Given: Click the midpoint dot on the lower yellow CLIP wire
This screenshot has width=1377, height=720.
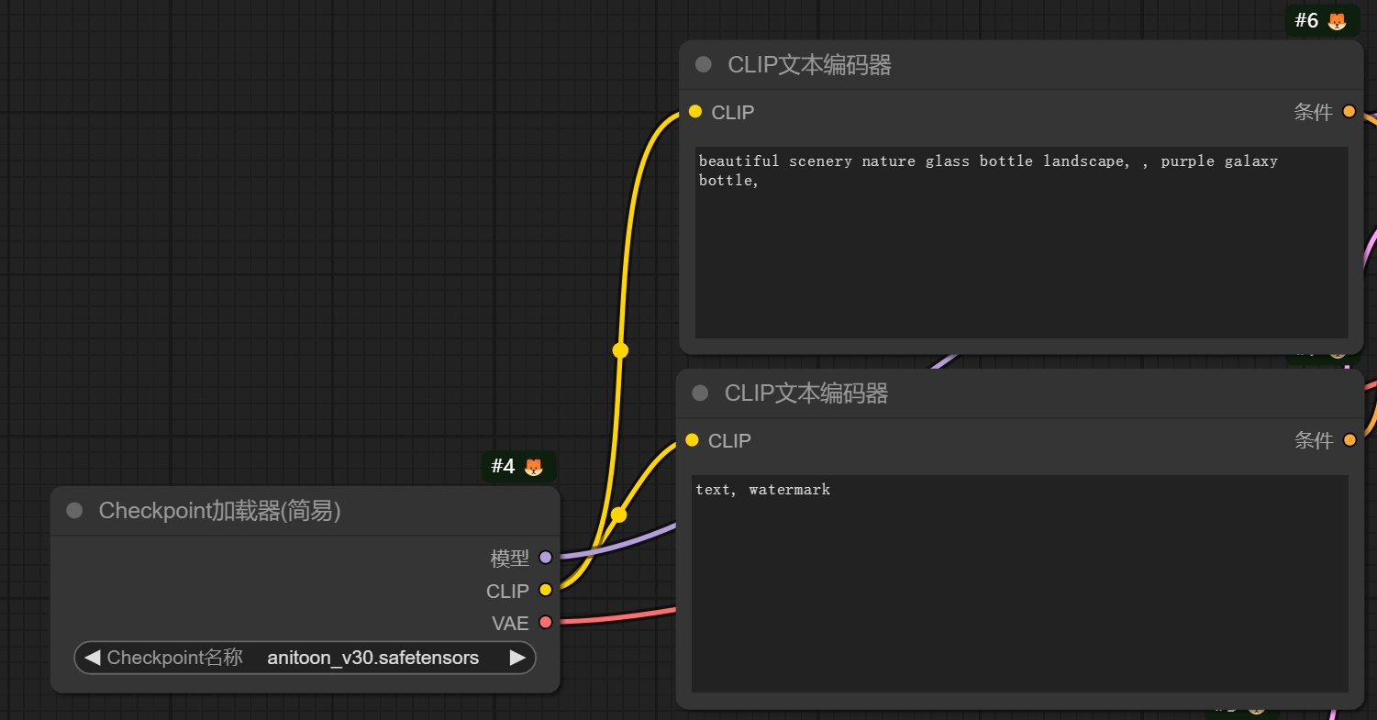Looking at the screenshot, I should 618,515.
